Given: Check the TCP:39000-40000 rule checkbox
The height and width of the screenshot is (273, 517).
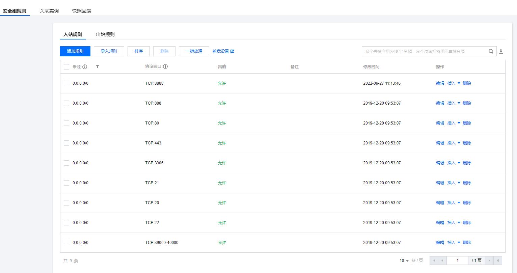Looking at the screenshot, I should point(66,243).
